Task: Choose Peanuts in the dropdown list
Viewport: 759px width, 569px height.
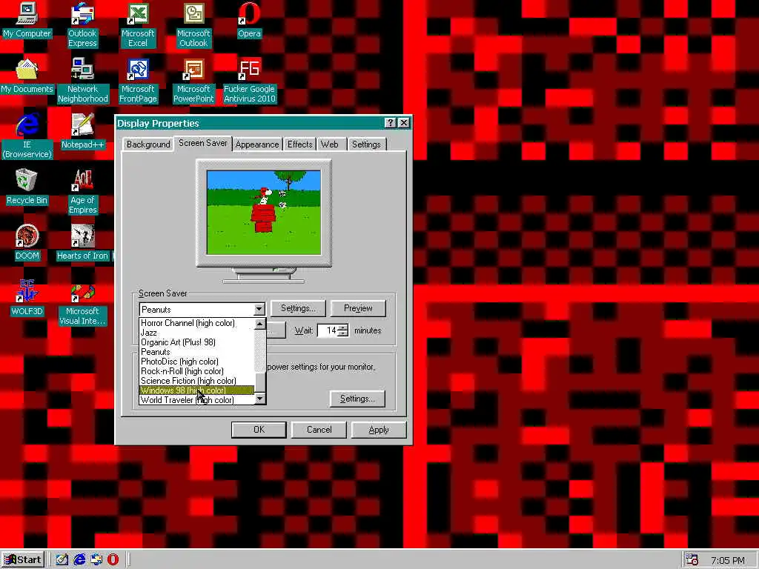Action: point(196,352)
